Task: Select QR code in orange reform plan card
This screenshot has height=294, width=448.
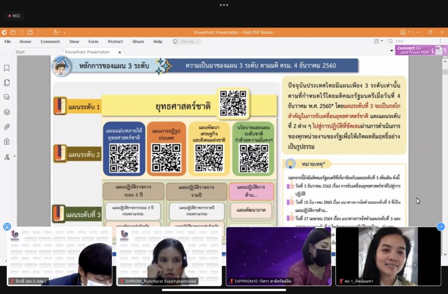Action: (166, 158)
